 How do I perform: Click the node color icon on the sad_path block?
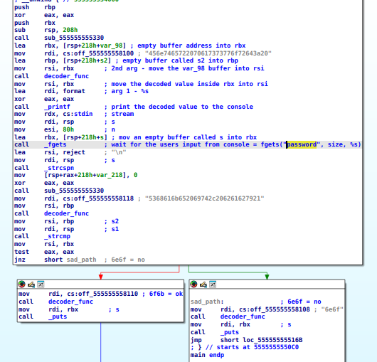[x=193, y=284]
